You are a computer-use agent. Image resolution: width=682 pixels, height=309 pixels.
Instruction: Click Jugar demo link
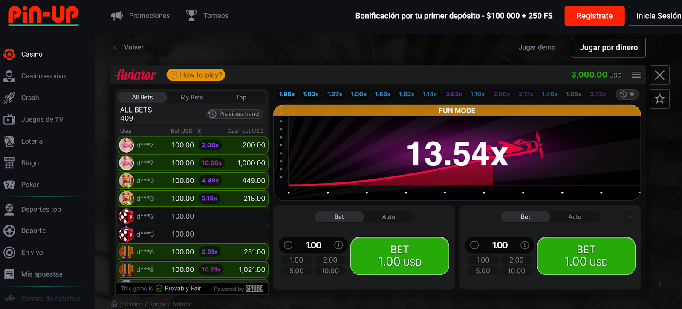pos(537,47)
